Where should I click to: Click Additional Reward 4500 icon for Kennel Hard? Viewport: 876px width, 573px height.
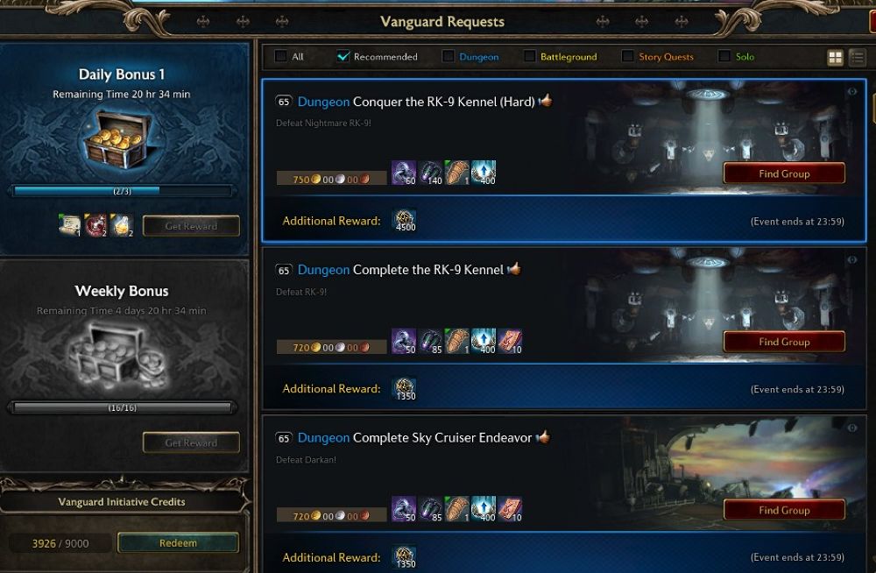[405, 221]
